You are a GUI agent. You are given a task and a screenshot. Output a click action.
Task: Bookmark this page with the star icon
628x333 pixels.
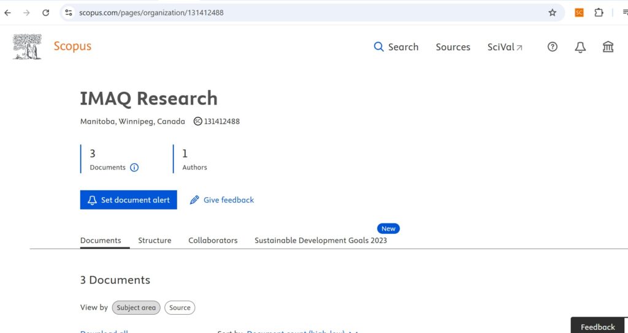click(x=553, y=13)
